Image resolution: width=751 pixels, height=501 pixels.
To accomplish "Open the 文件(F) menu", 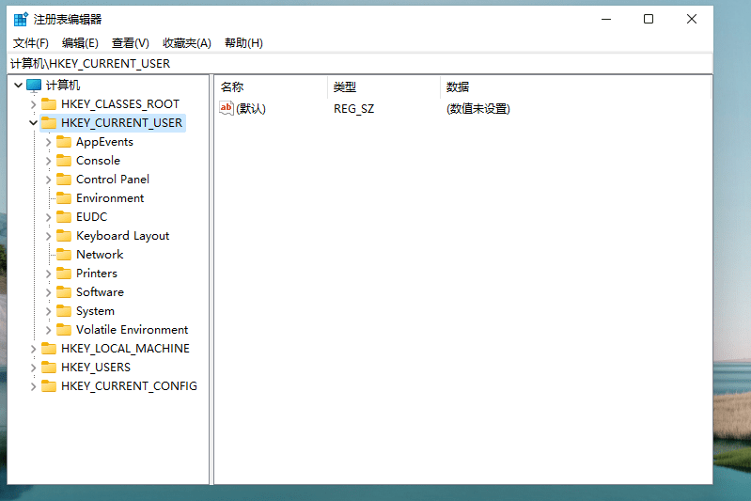I will coord(31,43).
